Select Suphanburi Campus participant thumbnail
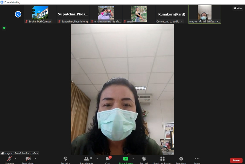The image size is (245, 164). pos(40,14)
